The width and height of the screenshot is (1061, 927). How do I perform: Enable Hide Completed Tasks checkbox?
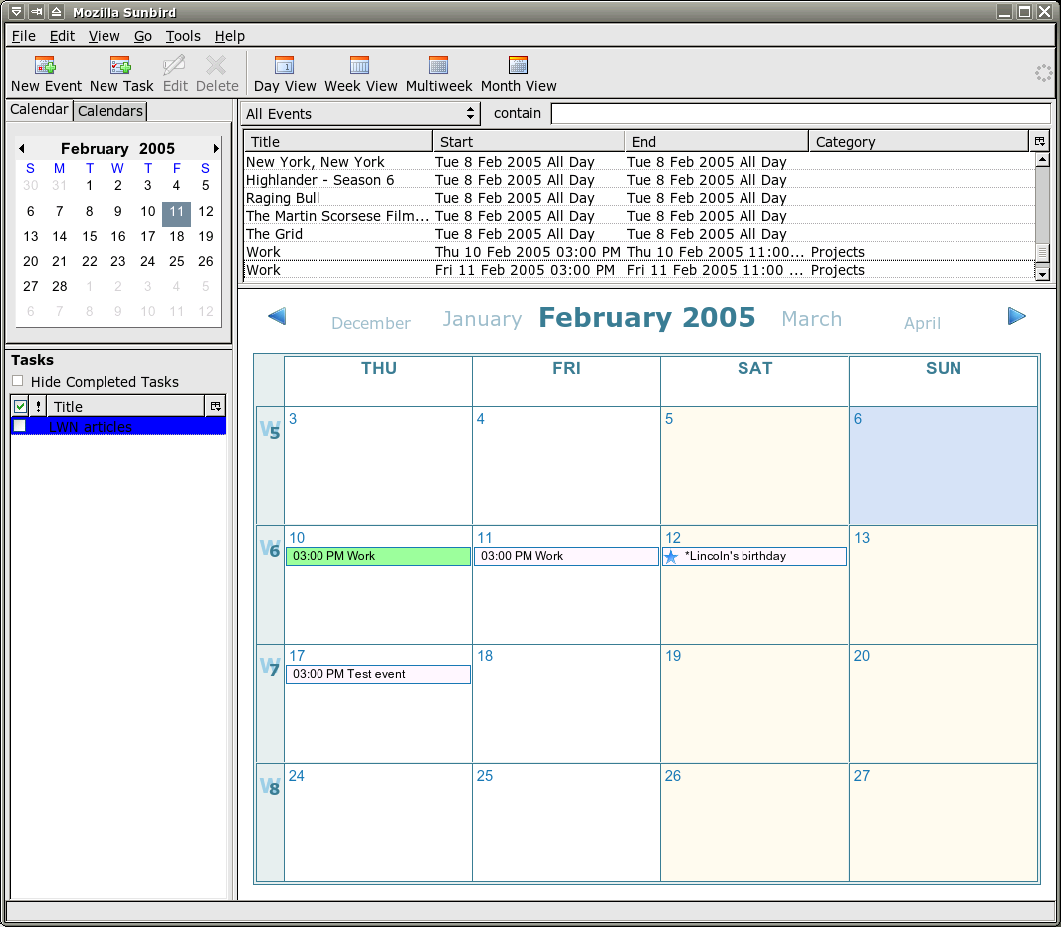[18, 381]
